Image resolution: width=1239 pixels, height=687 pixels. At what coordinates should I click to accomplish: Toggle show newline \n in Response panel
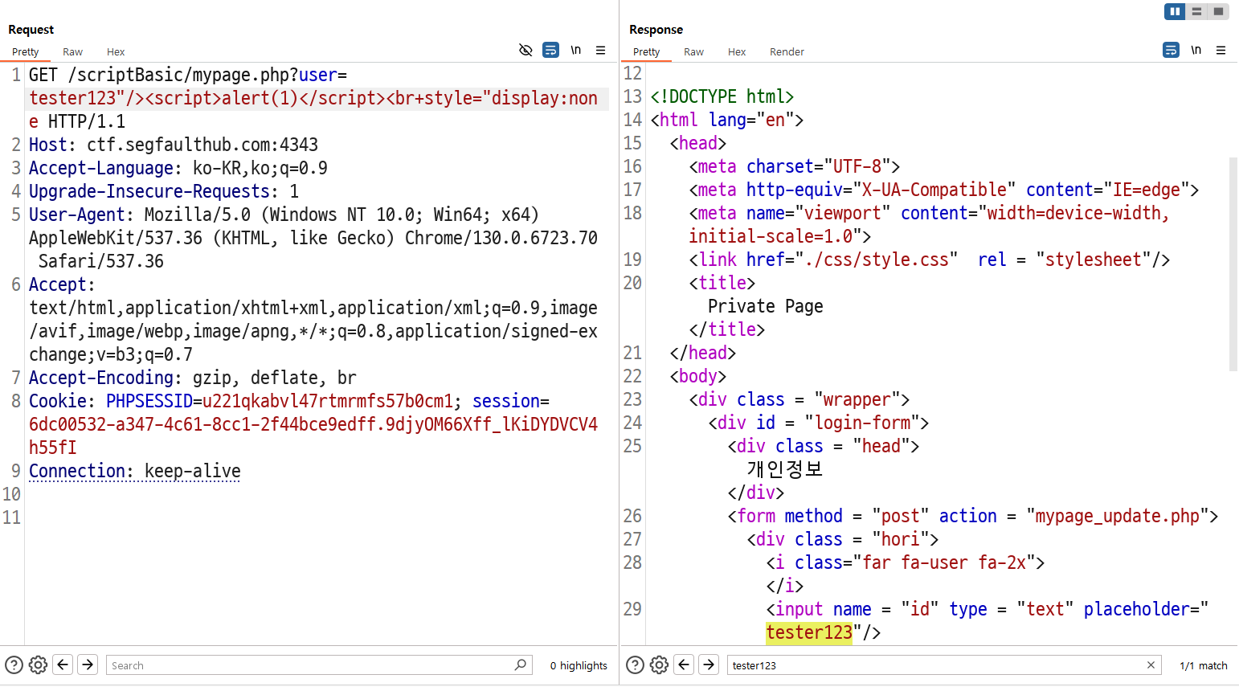click(x=1196, y=50)
